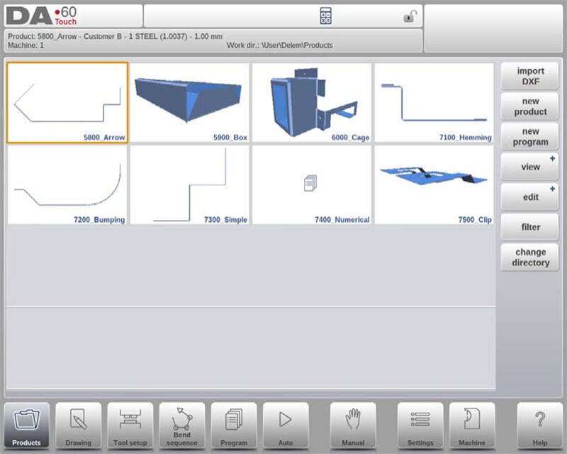This screenshot has width=567, height=454.
Task: Open the filter button
Action: point(530,227)
